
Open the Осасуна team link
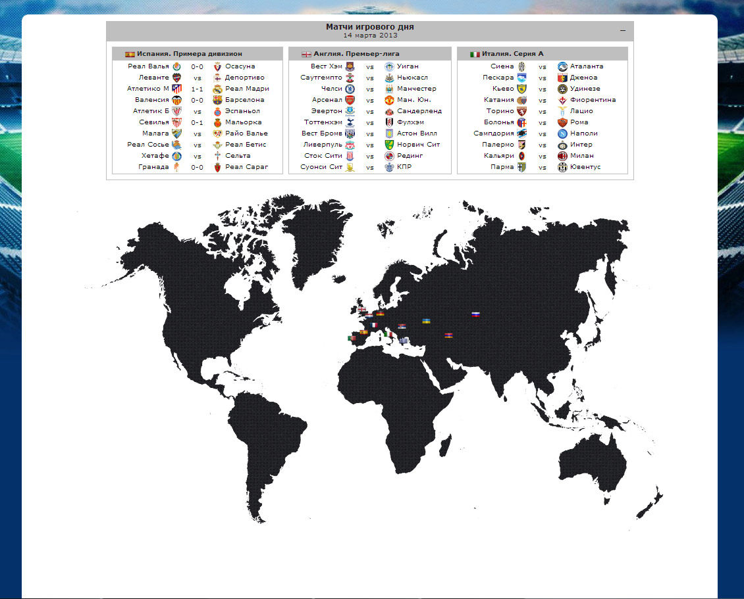coord(240,66)
